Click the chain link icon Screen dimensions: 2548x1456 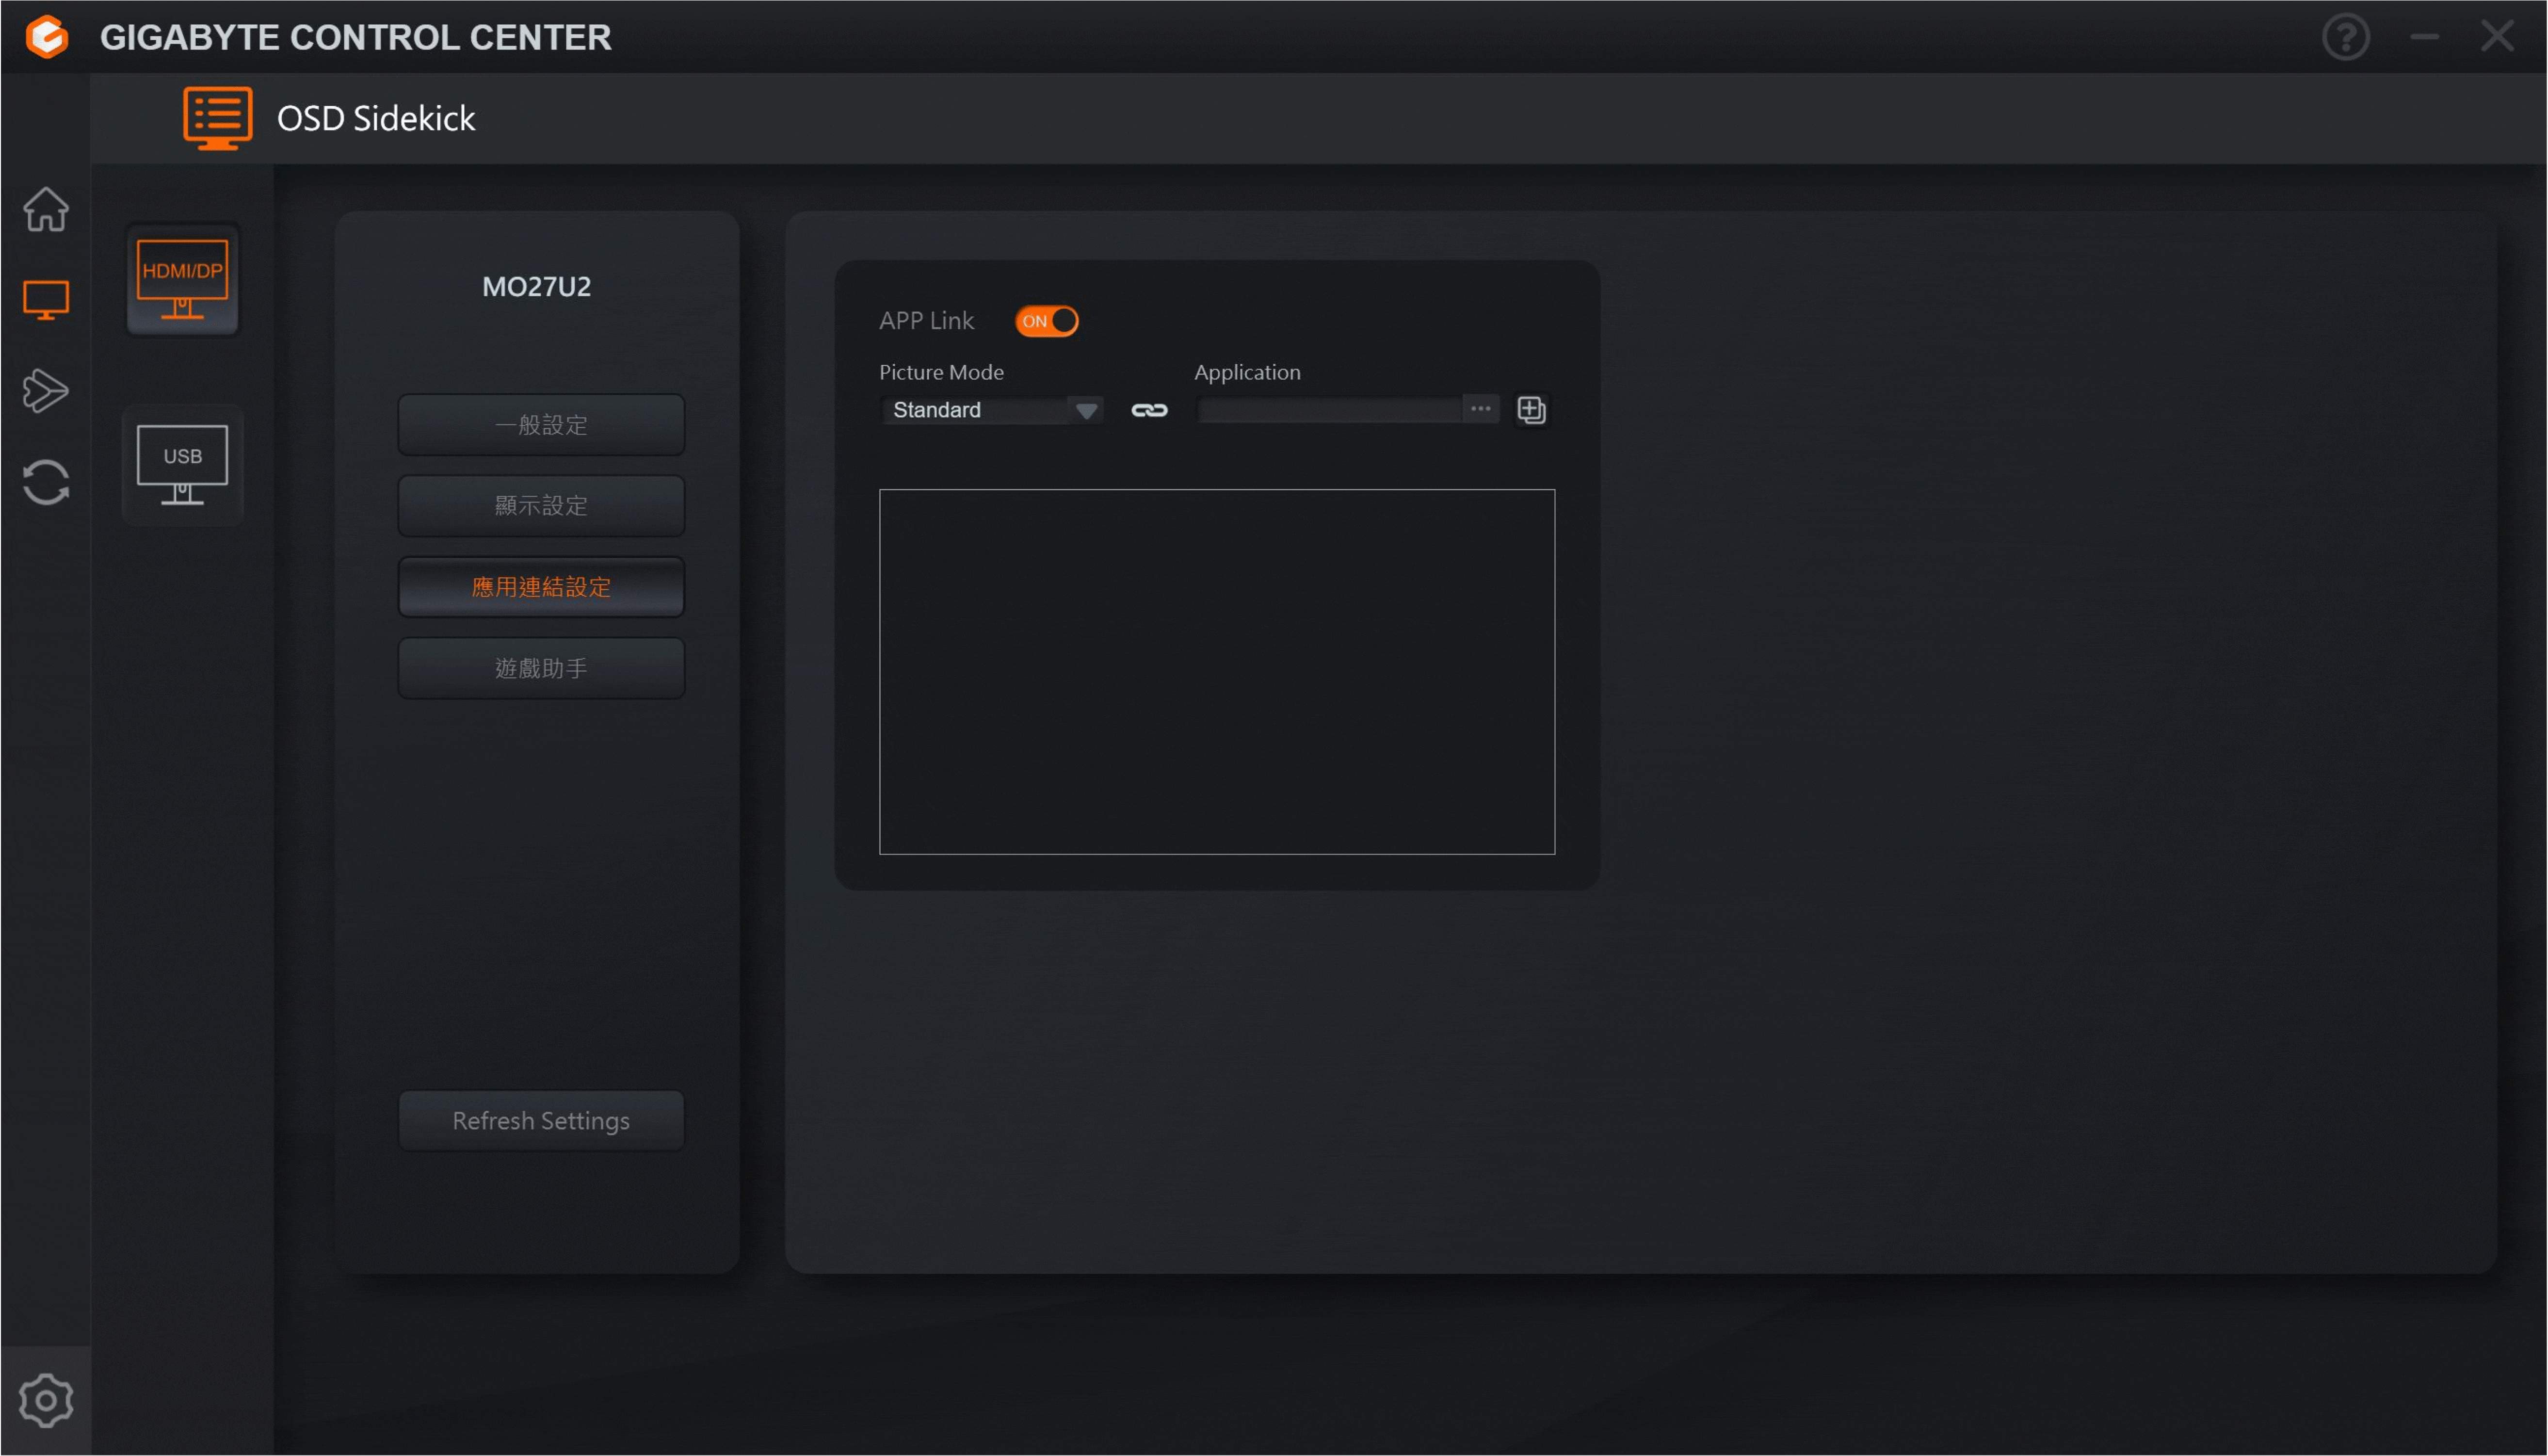(x=1148, y=410)
